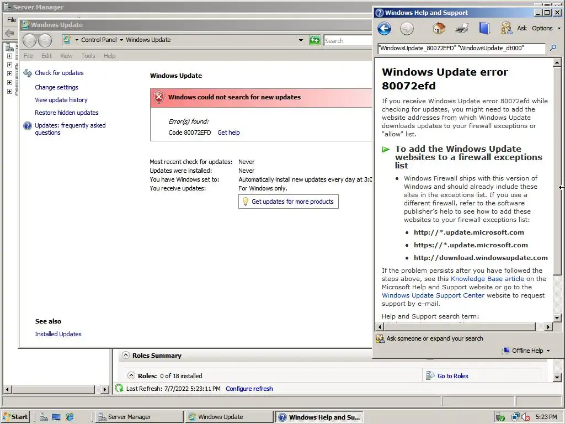Open address bar history dropdown arrow

[301, 40]
